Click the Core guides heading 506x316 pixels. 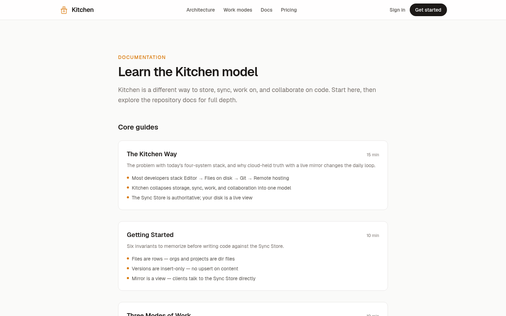click(138, 127)
